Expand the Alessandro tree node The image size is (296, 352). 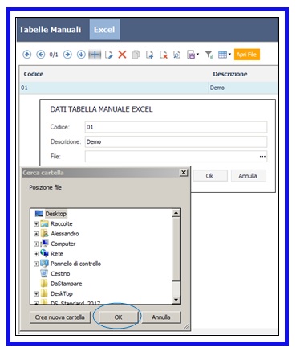pyautogui.click(x=36, y=234)
